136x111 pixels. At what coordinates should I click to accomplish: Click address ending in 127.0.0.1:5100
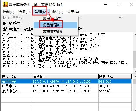pos(62,81)
